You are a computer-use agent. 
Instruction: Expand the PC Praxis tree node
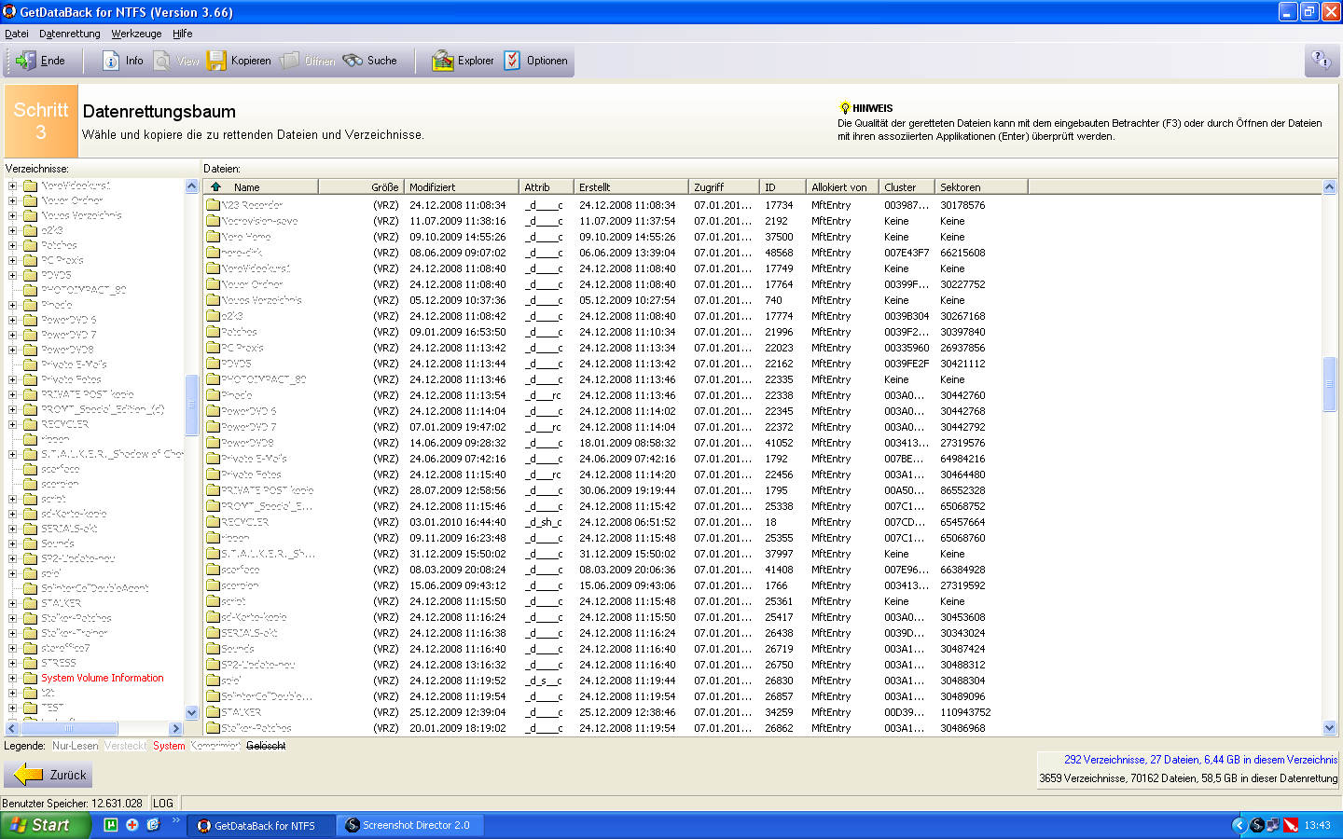12,260
